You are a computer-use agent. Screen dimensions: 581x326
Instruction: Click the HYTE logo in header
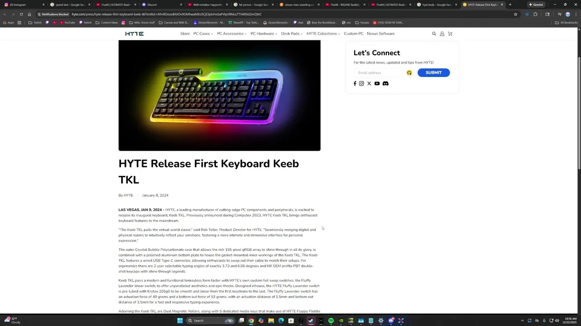(x=134, y=34)
